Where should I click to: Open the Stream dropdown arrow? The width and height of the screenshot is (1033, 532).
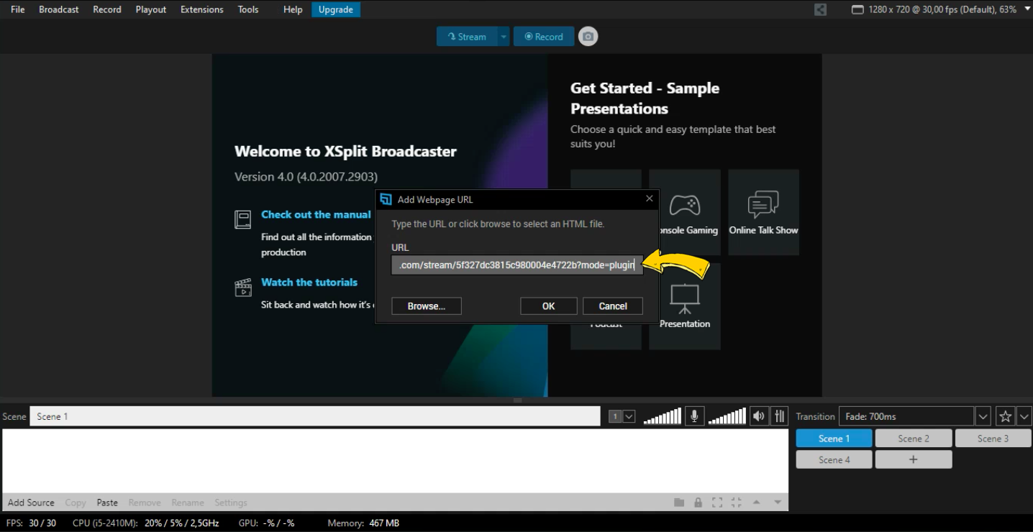tap(504, 37)
